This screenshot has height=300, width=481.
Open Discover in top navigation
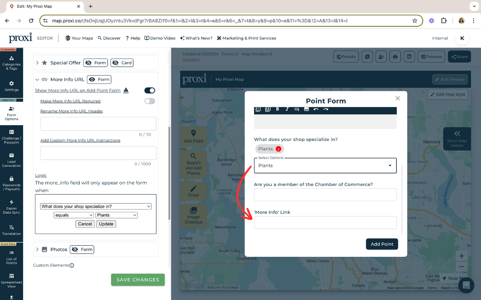tap(109, 38)
